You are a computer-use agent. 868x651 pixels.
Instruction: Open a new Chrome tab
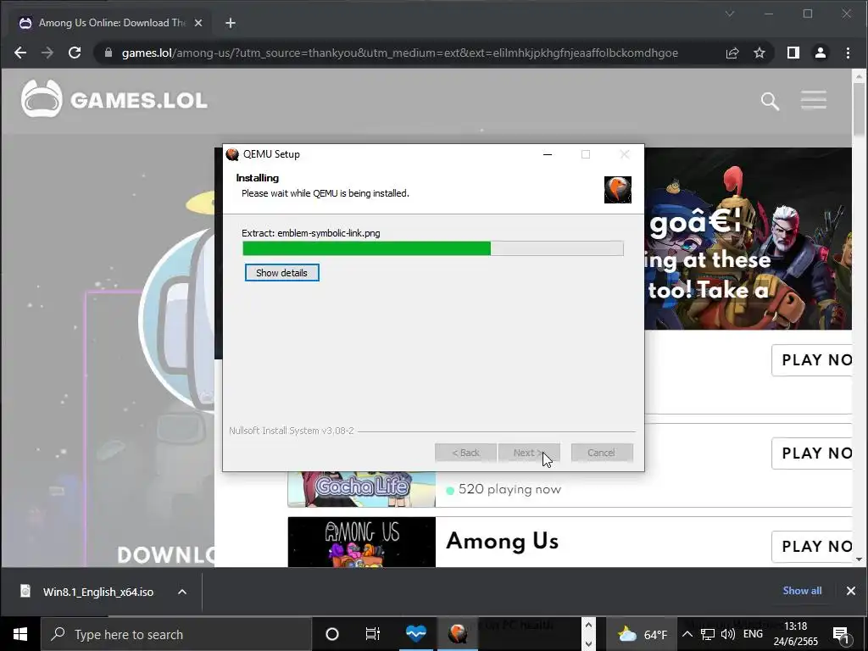pos(231,23)
